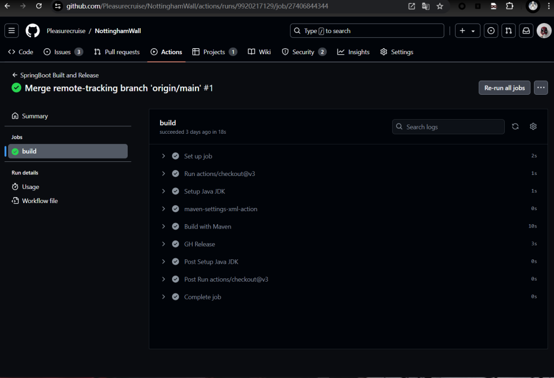The image size is (554, 378).
Task: Open the Actions tab
Action: point(167,52)
